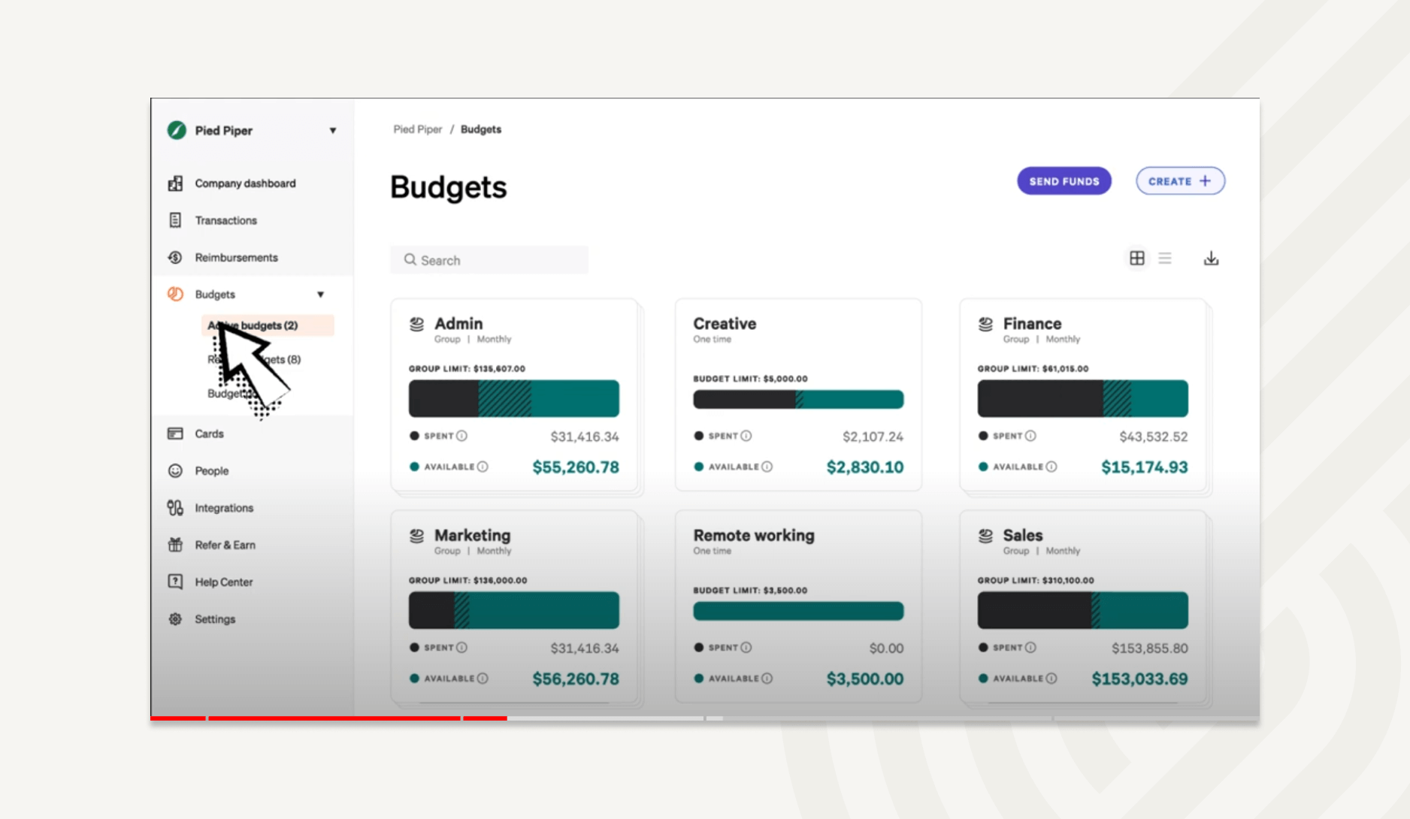Click the Integrations icon
The height and width of the screenshot is (819, 1410).
tap(175, 508)
